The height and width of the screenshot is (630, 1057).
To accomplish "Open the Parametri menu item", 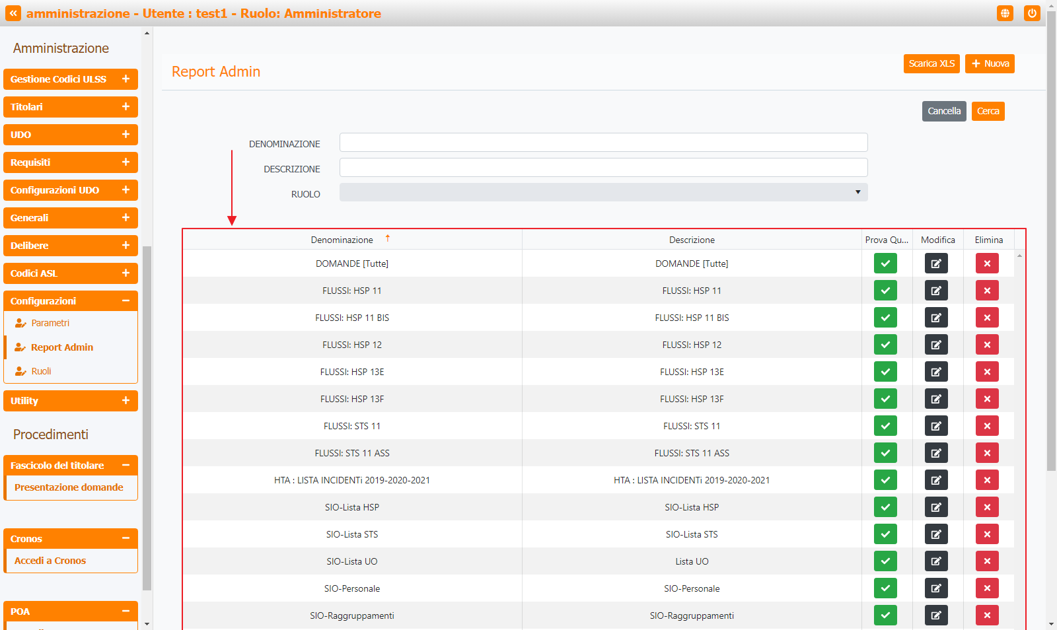I will pos(50,323).
